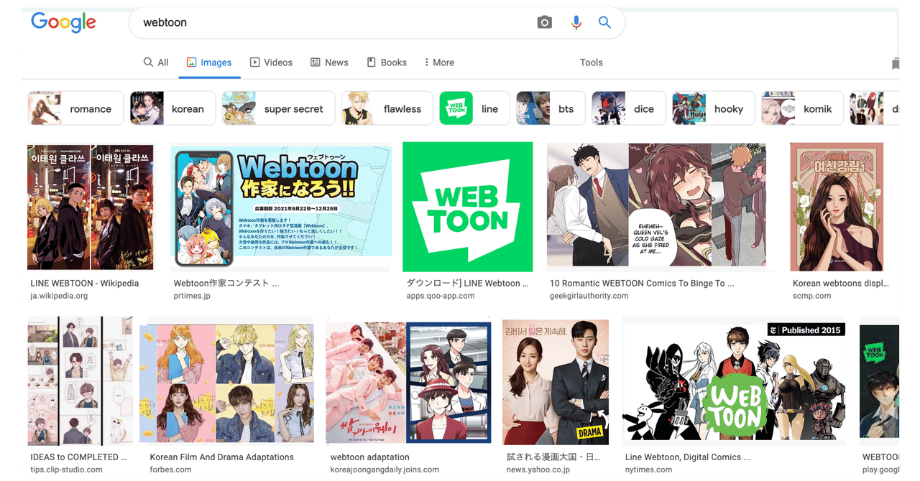This screenshot has height=481, width=920.
Task: Click the 10 Romantic WEBTOON Comics title
Action: (x=642, y=284)
